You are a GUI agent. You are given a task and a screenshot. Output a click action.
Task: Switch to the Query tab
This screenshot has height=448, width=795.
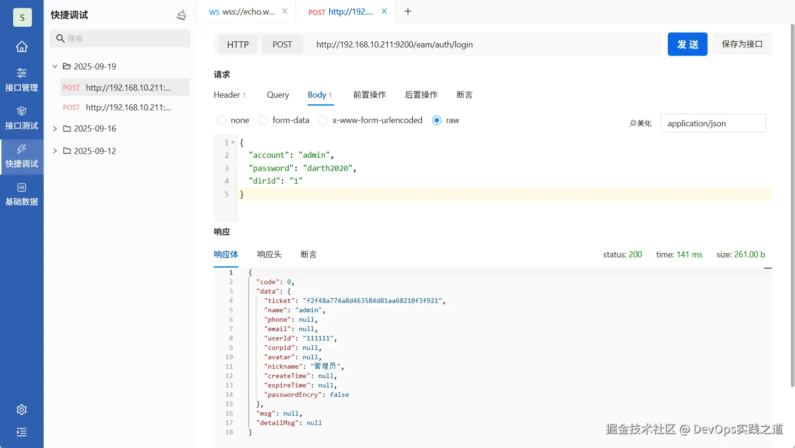(278, 95)
